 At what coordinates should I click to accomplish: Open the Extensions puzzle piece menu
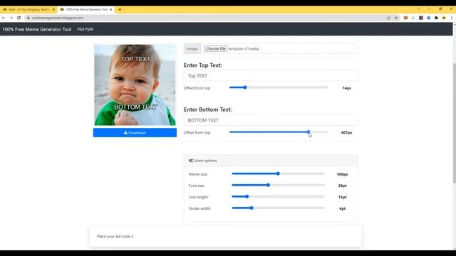pyautogui.click(x=436, y=18)
